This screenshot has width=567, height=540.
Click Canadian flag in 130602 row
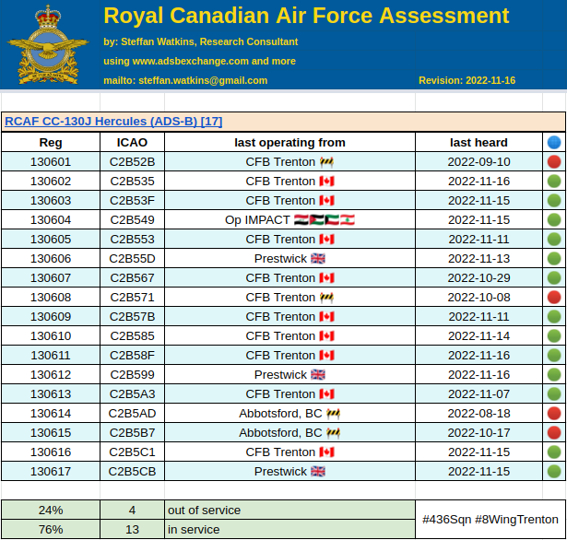click(x=326, y=182)
